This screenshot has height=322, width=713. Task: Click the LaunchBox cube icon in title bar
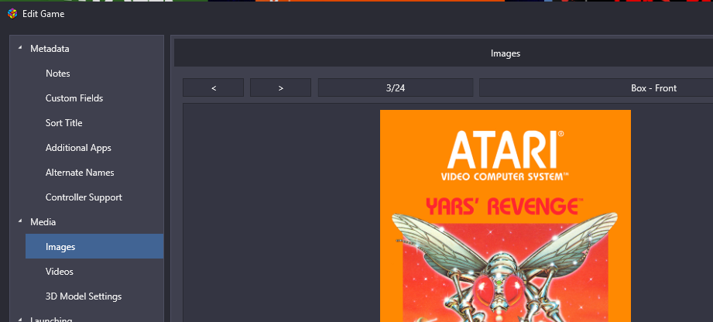coord(12,14)
